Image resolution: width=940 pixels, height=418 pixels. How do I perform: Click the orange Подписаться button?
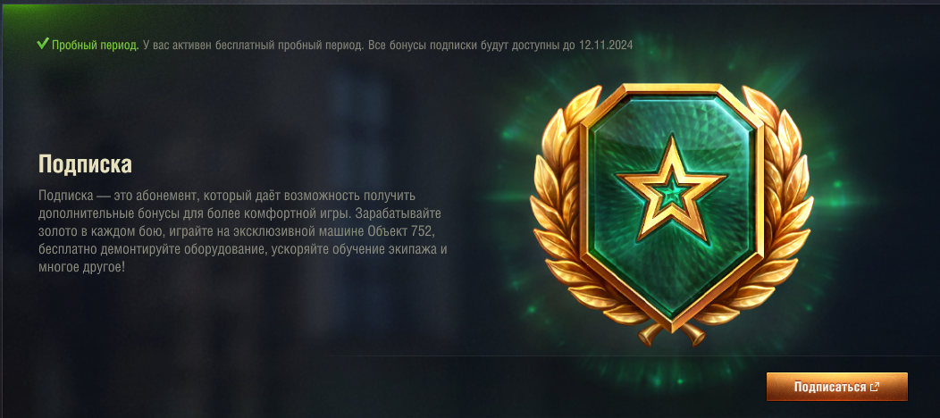pos(837,387)
